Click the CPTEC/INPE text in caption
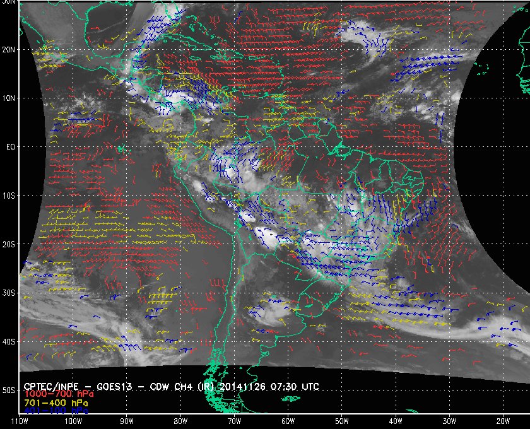The height and width of the screenshot is (429, 530). [51, 387]
